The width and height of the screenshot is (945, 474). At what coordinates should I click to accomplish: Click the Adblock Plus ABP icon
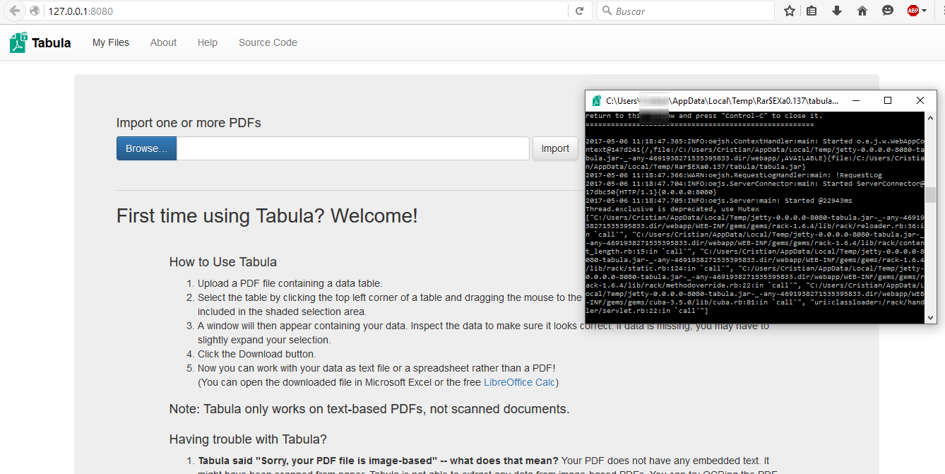click(x=913, y=11)
